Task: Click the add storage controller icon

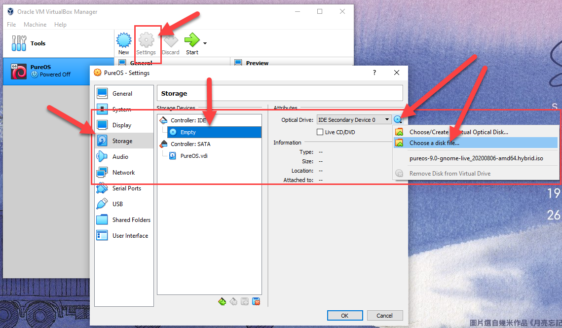Action: tap(222, 302)
